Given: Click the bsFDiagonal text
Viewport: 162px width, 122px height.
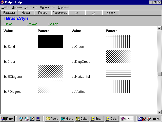Looking at the screenshot, I should pos(13,91).
